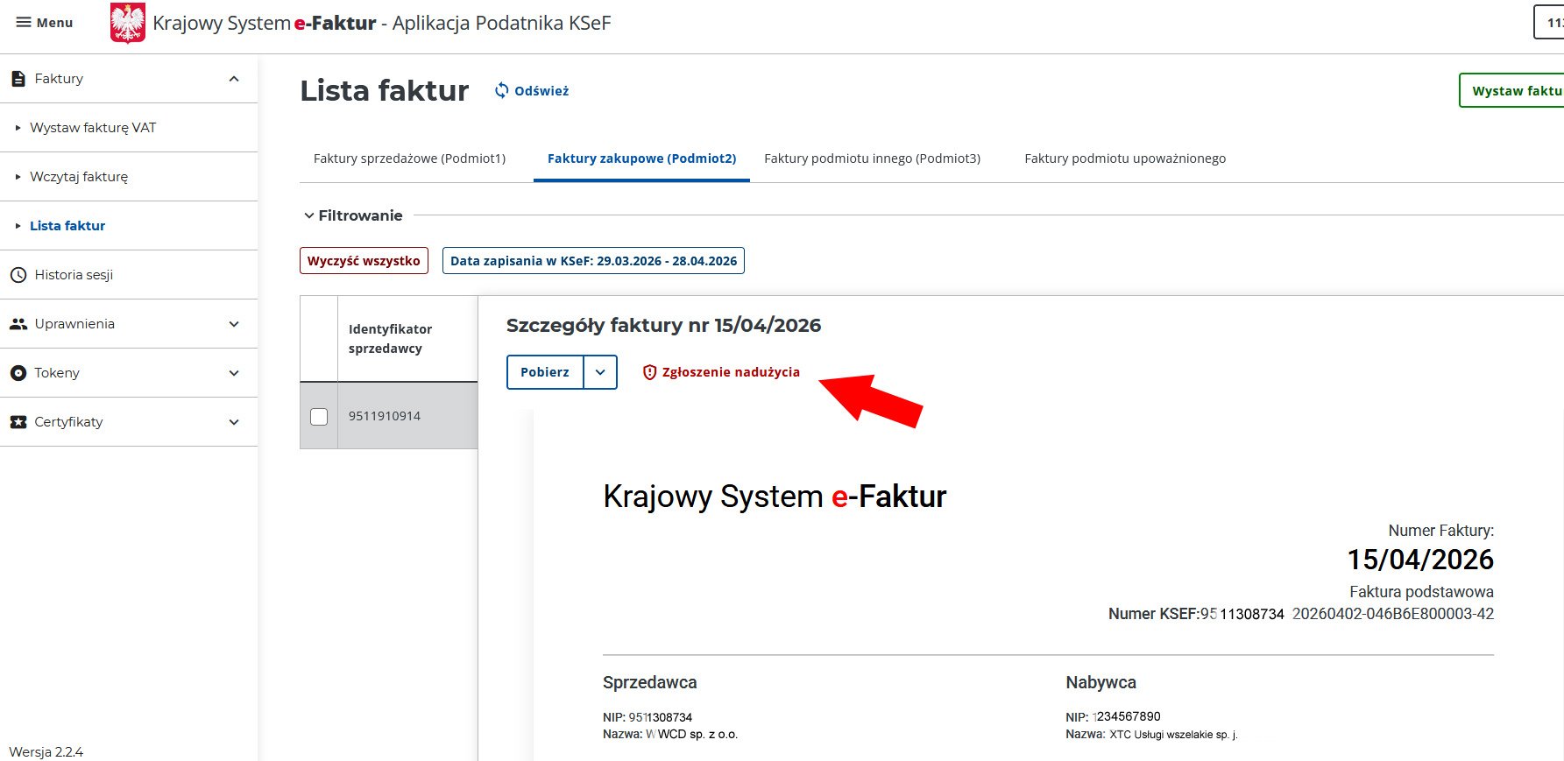Viewport: 1564px width, 761px height.
Task: Click the Uprawnienia people icon
Action: (18, 324)
